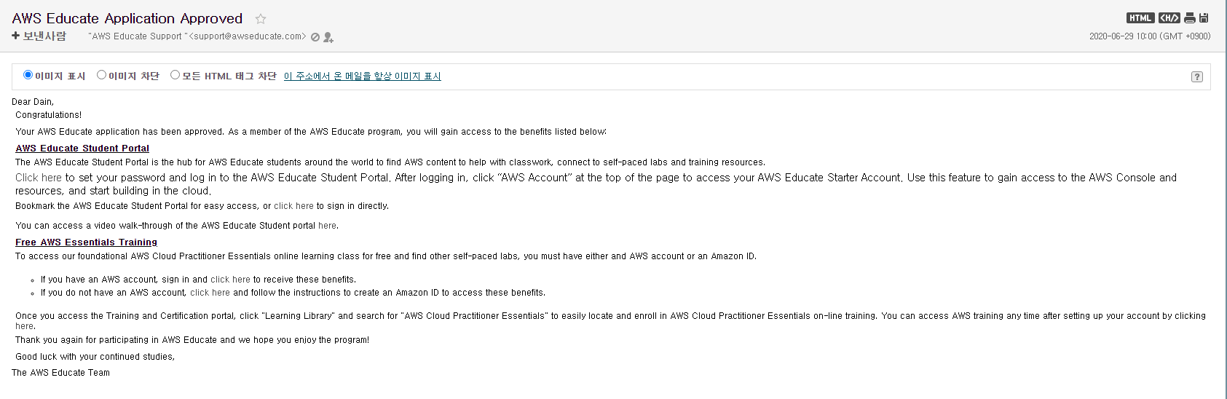Viewport: 1227px width, 399px height.
Task: Open help question mark icon
Action: [1197, 76]
